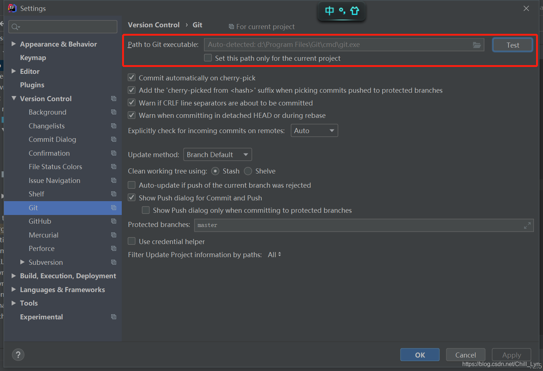Select Mercurial settings page
The width and height of the screenshot is (543, 371).
click(x=44, y=235)
